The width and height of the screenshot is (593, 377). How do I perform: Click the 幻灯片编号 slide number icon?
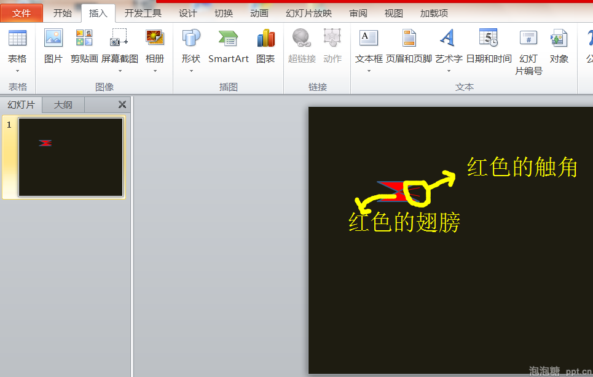pyautogui.click(x=528, y=39)
